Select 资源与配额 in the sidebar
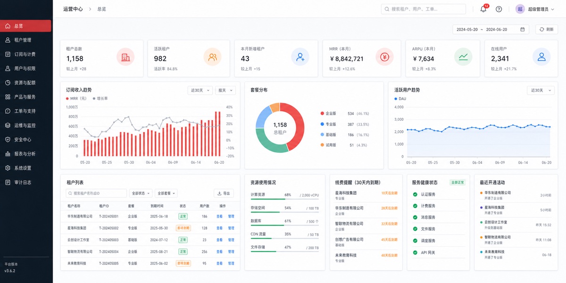The image size is (566, 283). pyautogui.click(x=26, y=83)
